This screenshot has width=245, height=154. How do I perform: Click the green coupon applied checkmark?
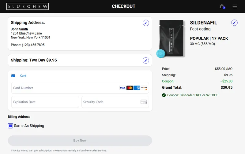click(x=164, y=95)
